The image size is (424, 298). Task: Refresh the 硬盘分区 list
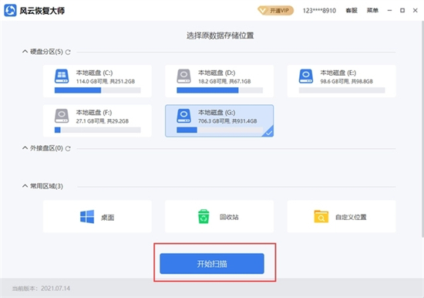(68, 52)
